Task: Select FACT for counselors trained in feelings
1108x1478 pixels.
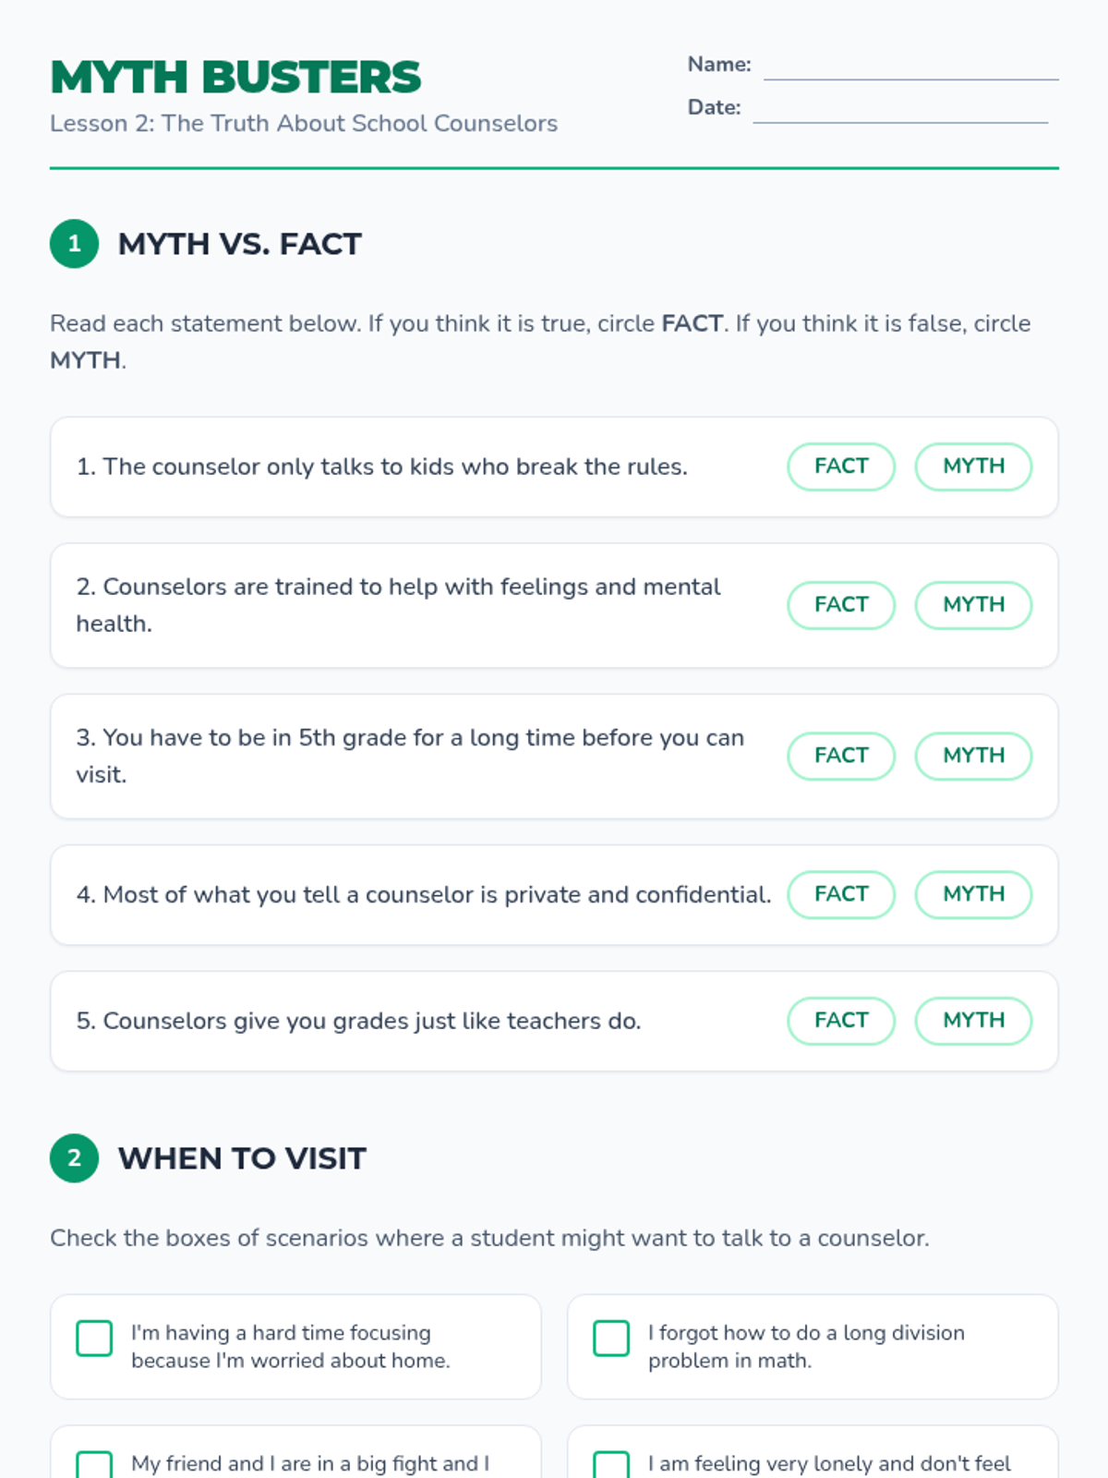Action: click(840, 605)
